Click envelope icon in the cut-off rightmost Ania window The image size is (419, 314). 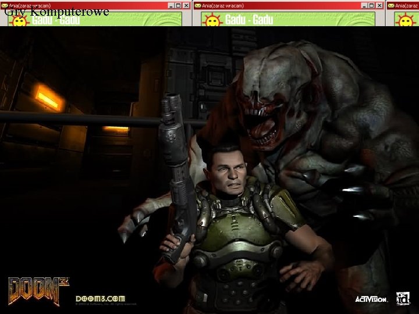coord(391,6)
